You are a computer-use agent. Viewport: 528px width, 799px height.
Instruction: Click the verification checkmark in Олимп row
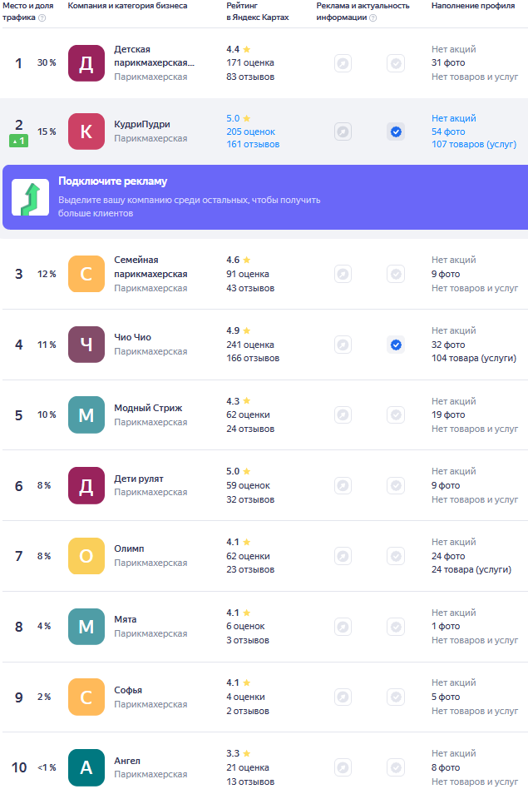396,556
